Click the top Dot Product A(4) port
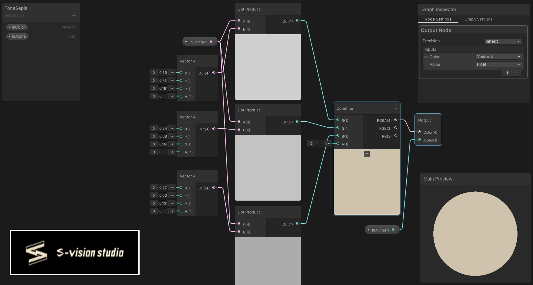The height and width of the screenshot is (285, 533). (x=239, y=21)
